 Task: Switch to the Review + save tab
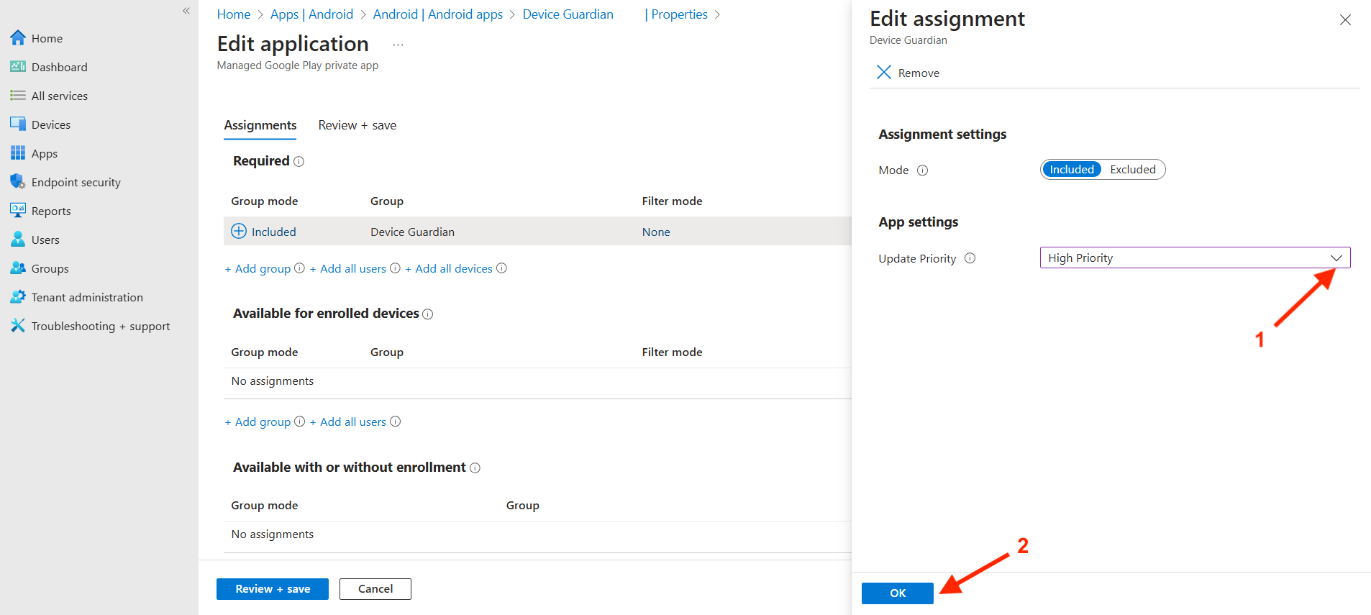coord(357,125)
